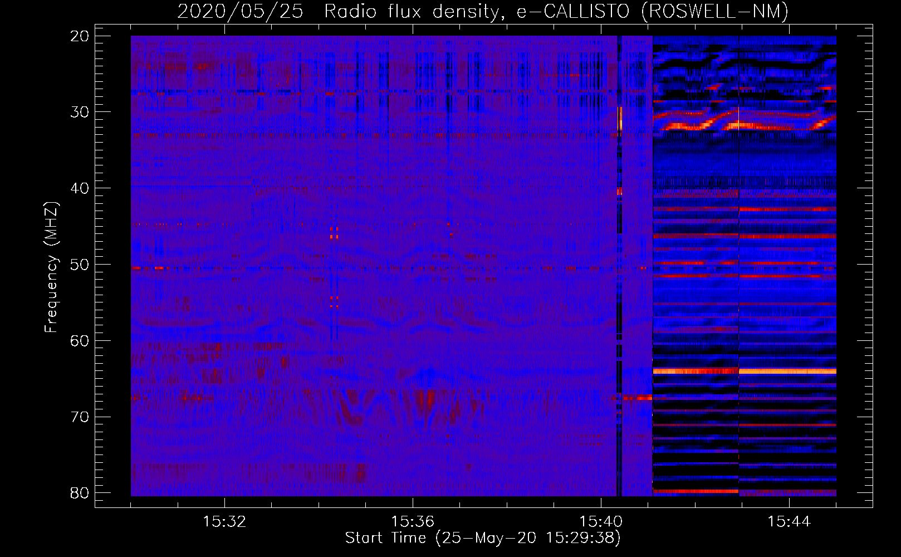
Task: Click the plot title mentioning e-CALLISTO ROSWELL-NM
Action: (483, 11)
